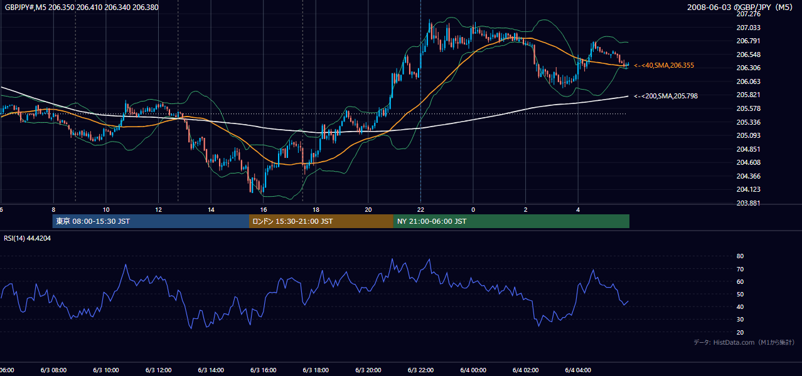Screen dimensions: 802x376
Task: Click the bottom time label 6/4 04:00
Action: (578, 370)
